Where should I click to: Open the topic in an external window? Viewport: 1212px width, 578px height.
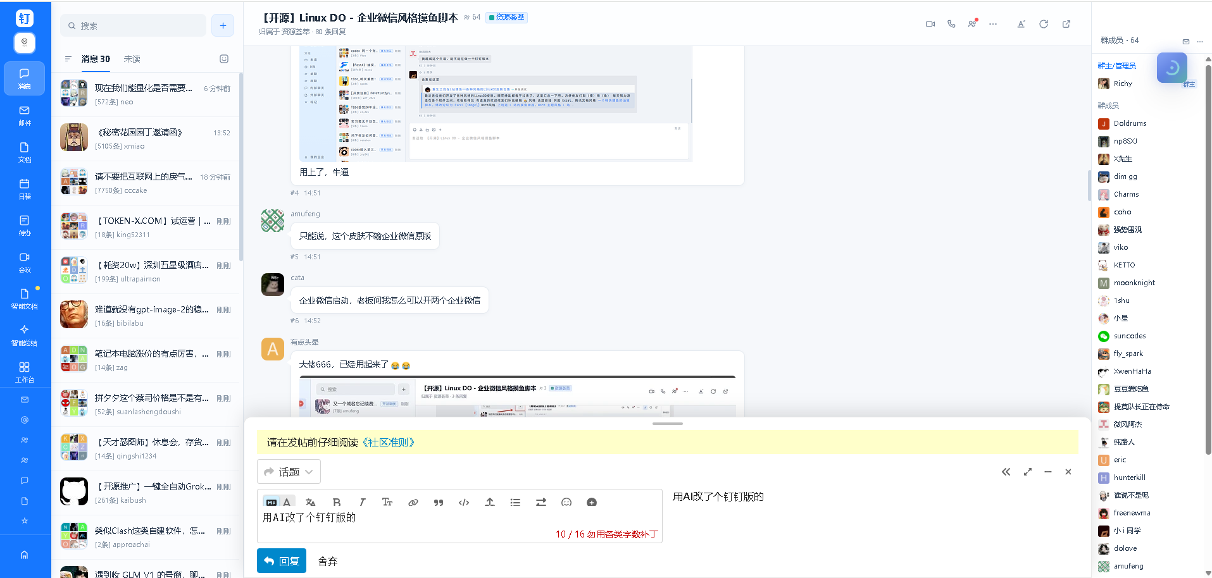1066,24
